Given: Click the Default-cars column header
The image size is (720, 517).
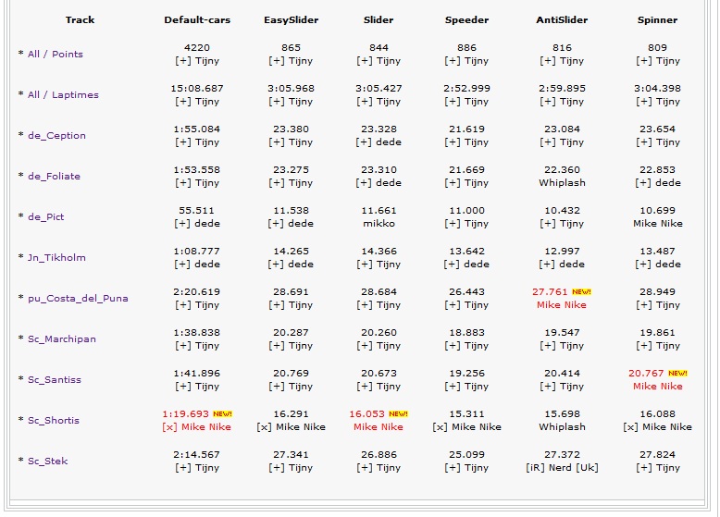Looking at the screenshot, I should (197, 19).
